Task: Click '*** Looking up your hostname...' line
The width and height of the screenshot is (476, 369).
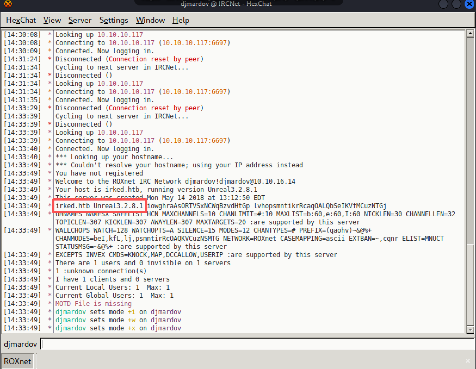Action: [114, 157]
